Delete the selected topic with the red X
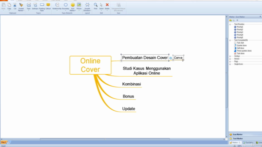262x147 pixels. (x=107, y=5)
